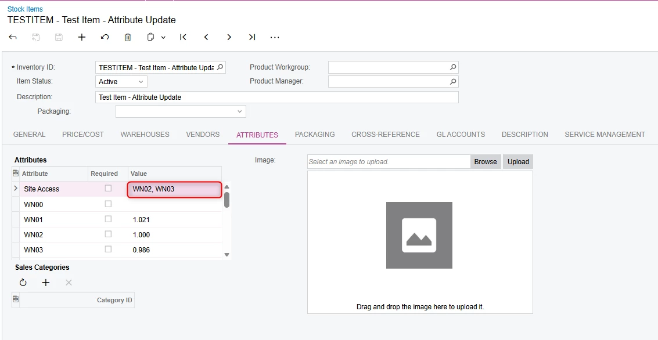Image resolution: width=658 pixels, height=340 pixels.
Task: Add a row to Sales Categories
Action: click(x=46, y=283)
